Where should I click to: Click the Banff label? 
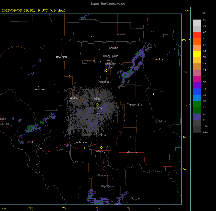[x=31, y=142]
